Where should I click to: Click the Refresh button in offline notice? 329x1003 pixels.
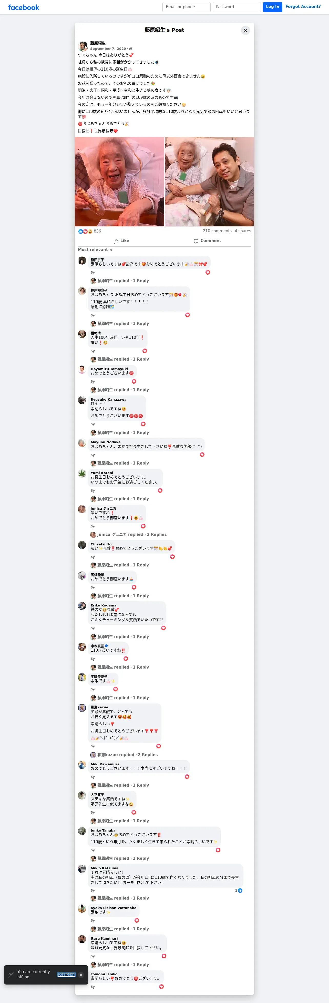(66, 975)
